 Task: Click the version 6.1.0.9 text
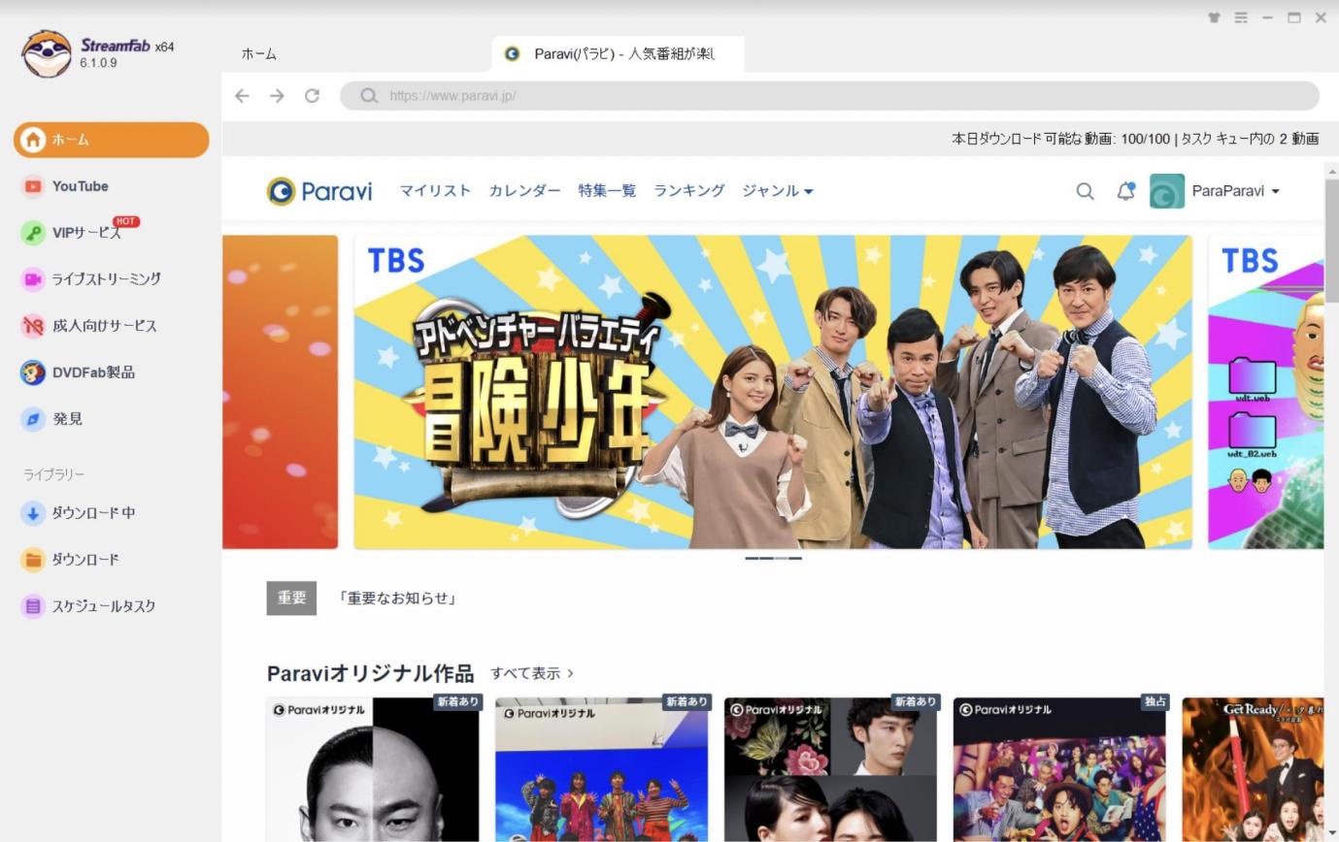coord(98,63)
